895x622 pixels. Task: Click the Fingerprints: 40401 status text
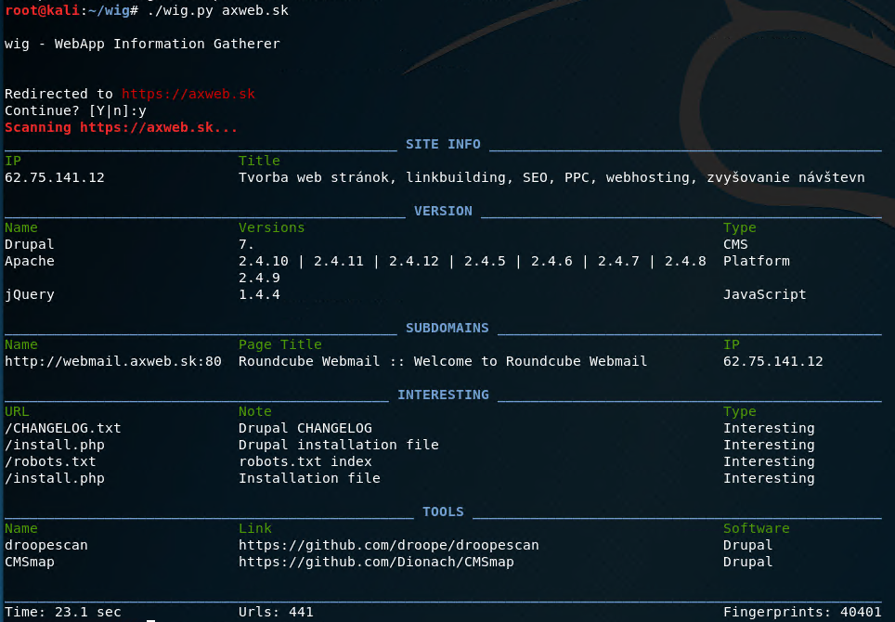(802, 612)
